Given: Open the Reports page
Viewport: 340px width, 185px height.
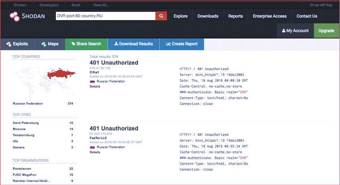Looking at the screenshot, I should 235,16.
